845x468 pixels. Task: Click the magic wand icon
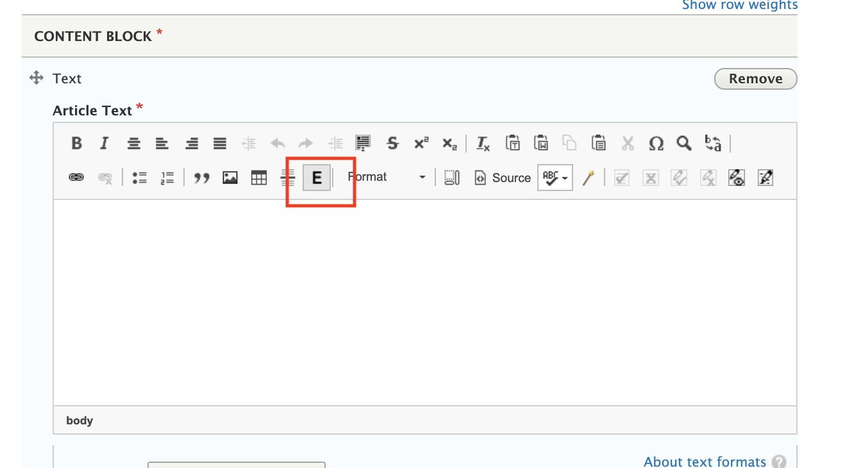point(589,178)
